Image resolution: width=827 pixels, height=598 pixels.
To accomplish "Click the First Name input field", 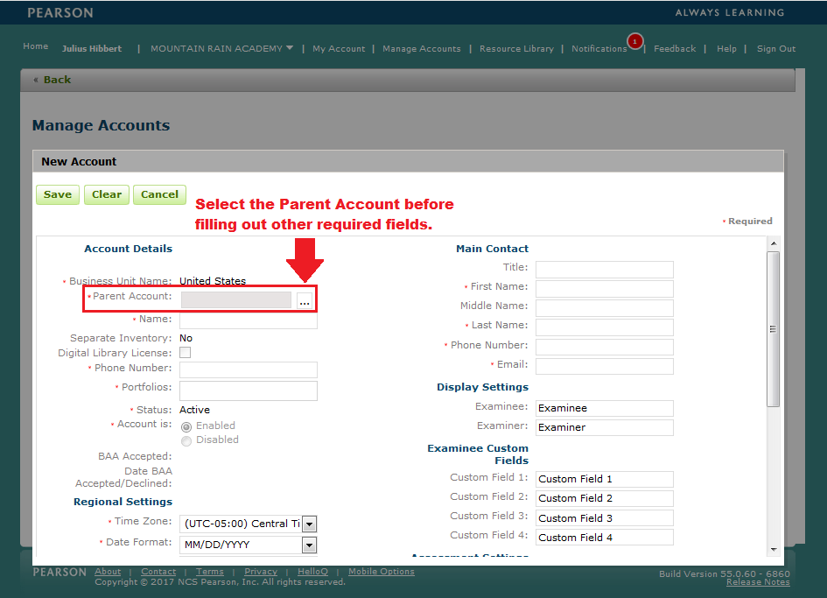I will click(604, 288).
